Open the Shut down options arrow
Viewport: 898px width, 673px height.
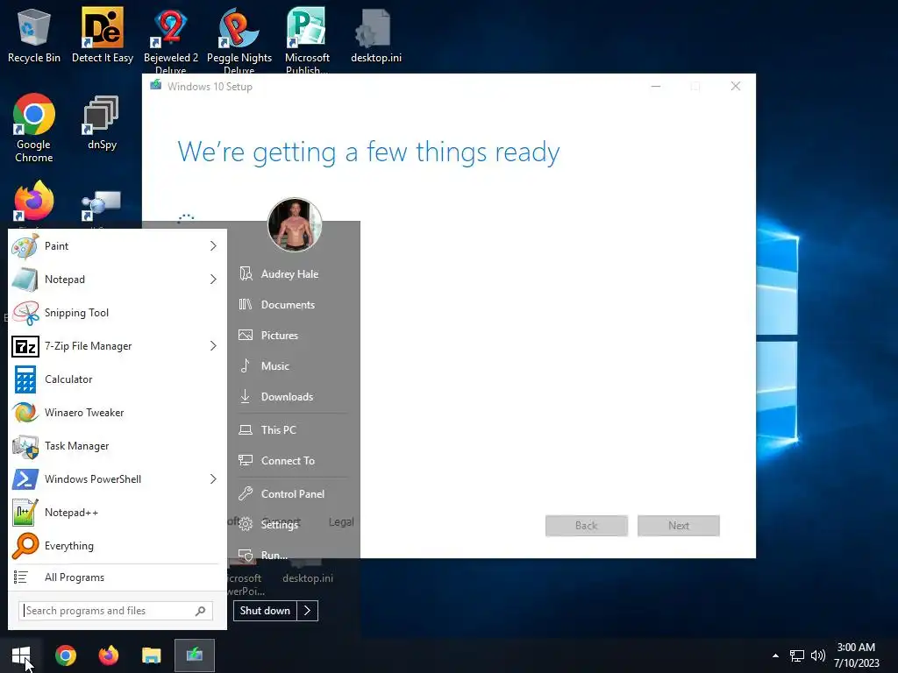point(308,611)
